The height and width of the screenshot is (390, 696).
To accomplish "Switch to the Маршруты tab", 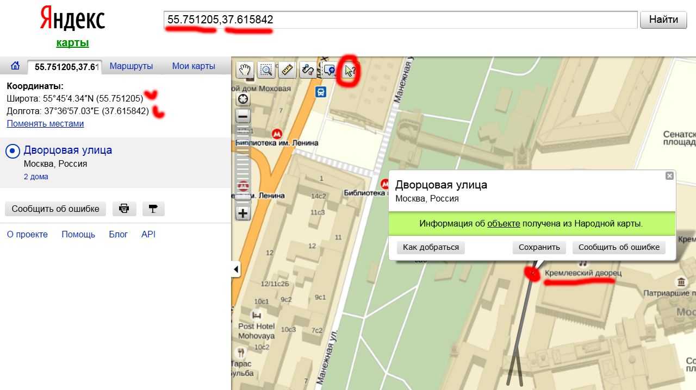I will coord(131,66).
